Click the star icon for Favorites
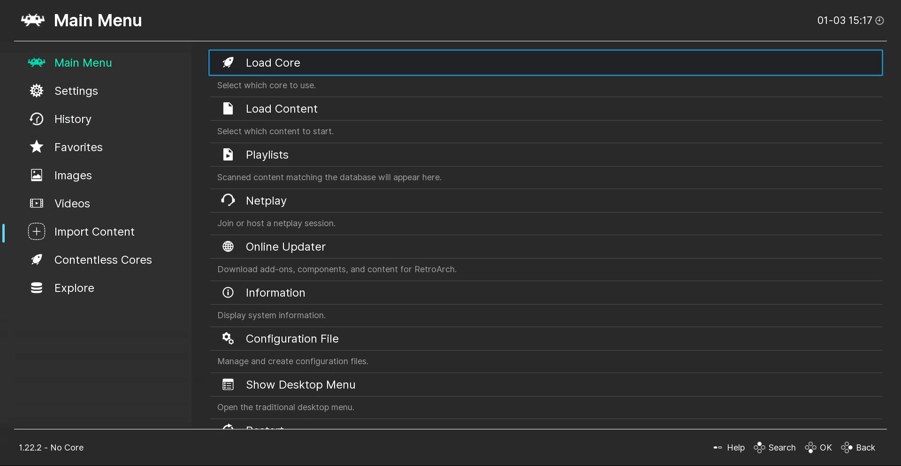The height and width of the screenshot is (466, 901). [37, 147]
